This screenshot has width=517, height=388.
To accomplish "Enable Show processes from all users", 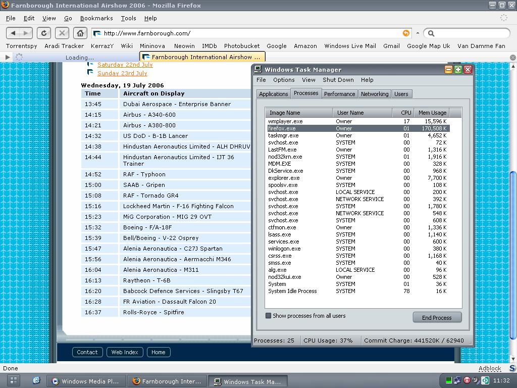I will tap(269, 316).
